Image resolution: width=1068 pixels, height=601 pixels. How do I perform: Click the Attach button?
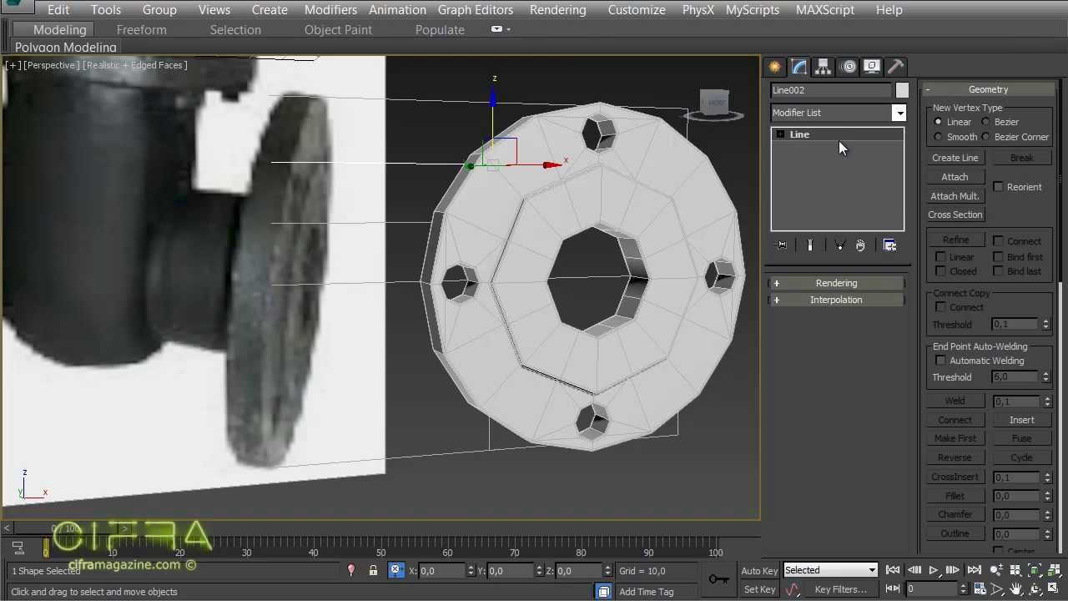pos(955,177)
